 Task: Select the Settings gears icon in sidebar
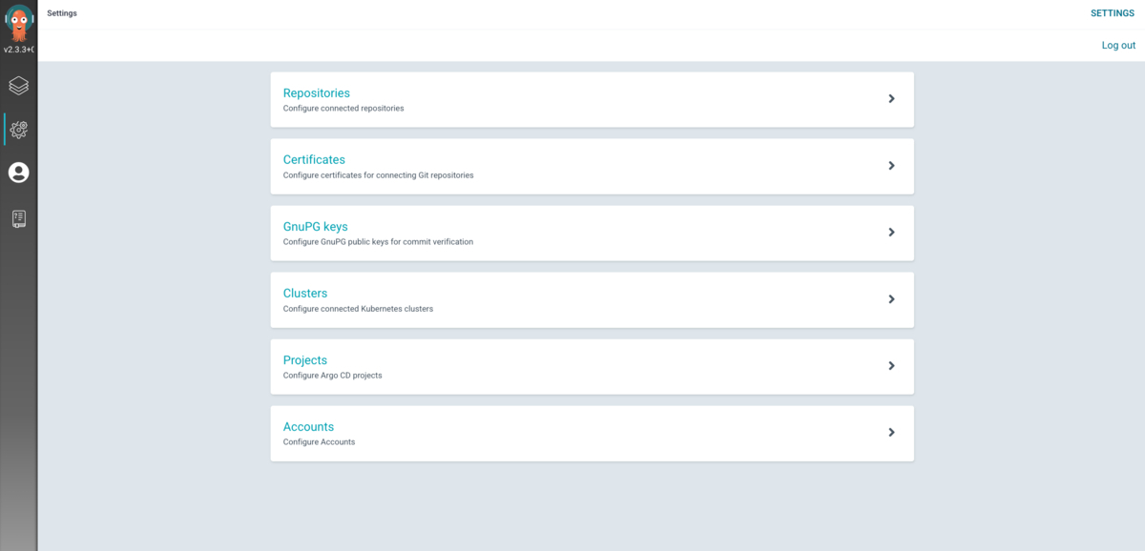coord(18,129)
